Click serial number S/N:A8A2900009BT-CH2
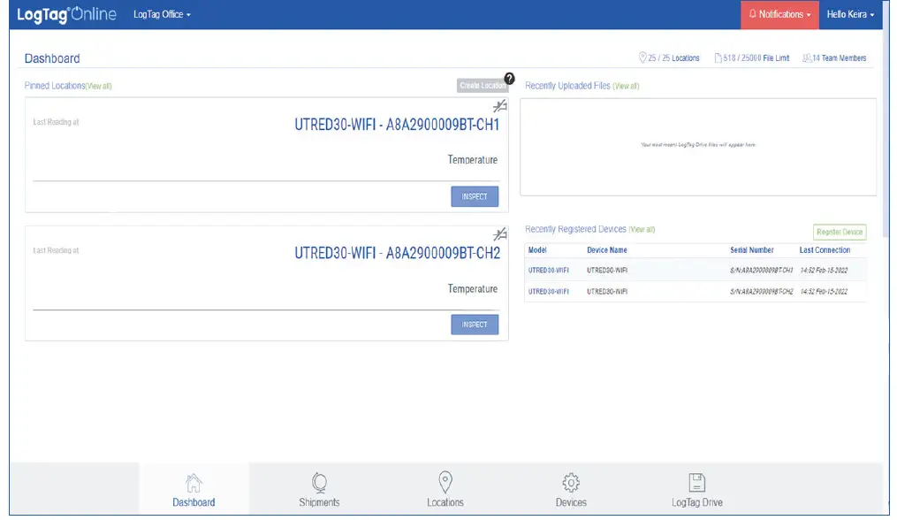The image size is (897, 520). (762, 292)
